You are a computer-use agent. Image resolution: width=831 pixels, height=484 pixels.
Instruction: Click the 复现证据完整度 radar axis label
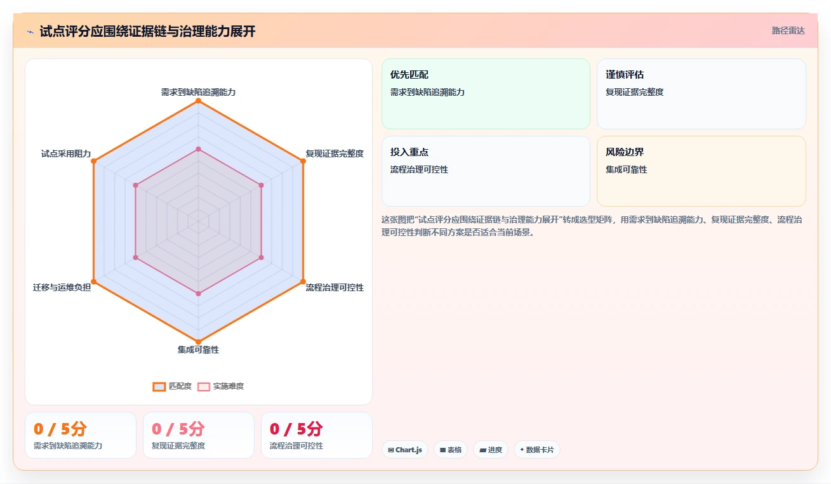point(335,154)
